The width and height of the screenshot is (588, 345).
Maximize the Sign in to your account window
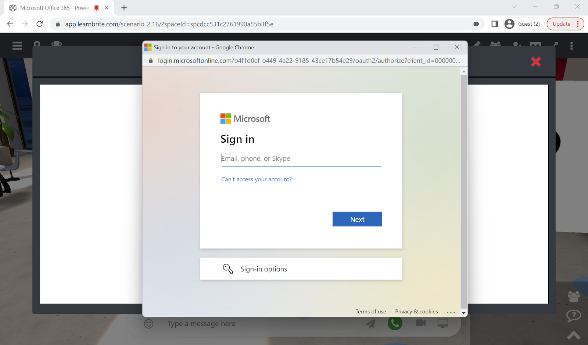436,47
